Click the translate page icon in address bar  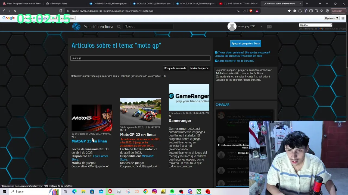238,11
